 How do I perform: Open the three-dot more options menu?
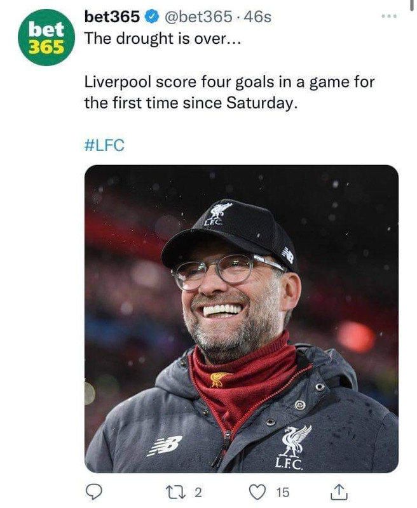[389, 16]
